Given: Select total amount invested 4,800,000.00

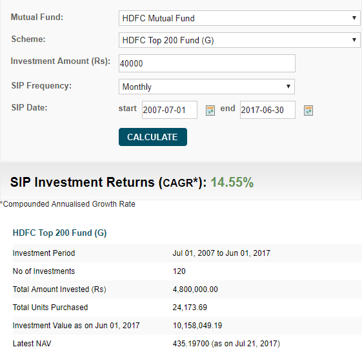Looking at the screenshot, I should point(195,289).
